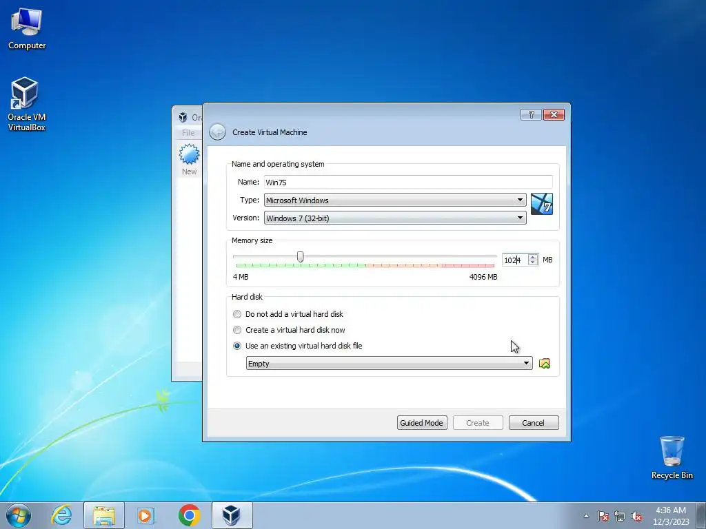Viewport: 706px width, 529px height.
Task: Click the Windows 7 OS type image
Action: point(542,204)
